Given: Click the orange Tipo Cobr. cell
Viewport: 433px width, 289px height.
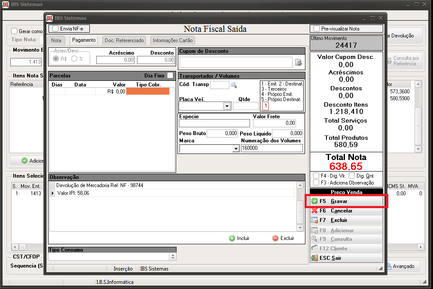Looking at the screenshot, I should click(148, 91).
